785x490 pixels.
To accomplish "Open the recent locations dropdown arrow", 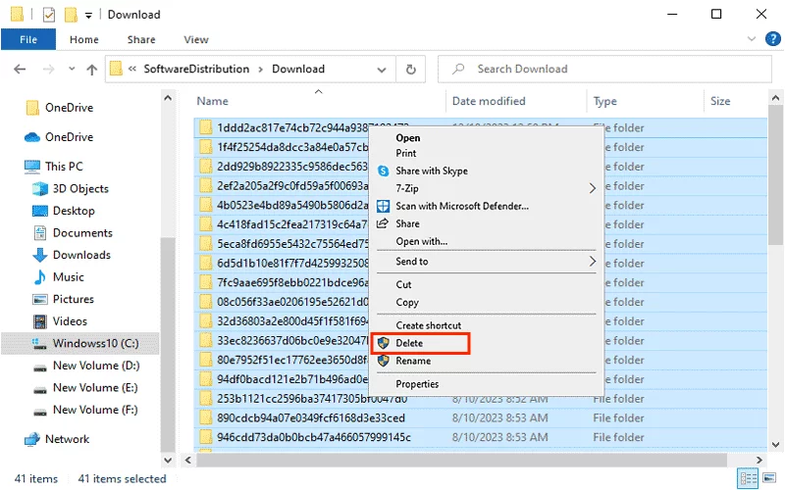I will coord(72,69).
